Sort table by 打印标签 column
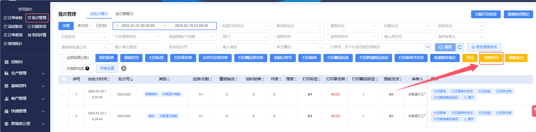 click(x=320, y=79)
